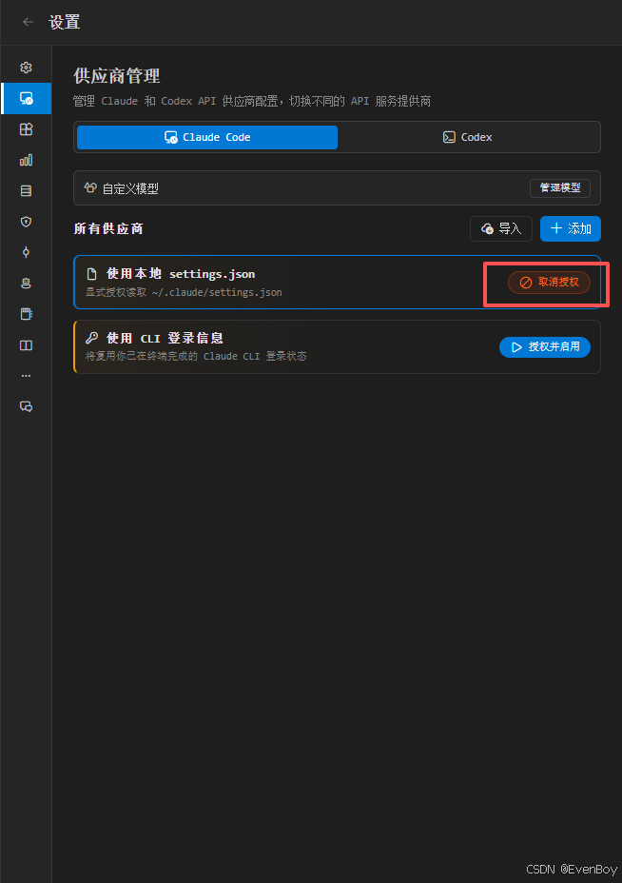Open the grid-plus extensions sidebar icon
622x883 pixels.
click(26, 129)
